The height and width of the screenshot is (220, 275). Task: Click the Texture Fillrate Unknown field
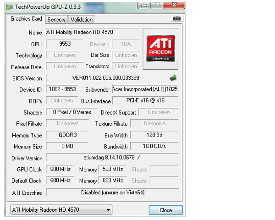(x=154, y=123)
